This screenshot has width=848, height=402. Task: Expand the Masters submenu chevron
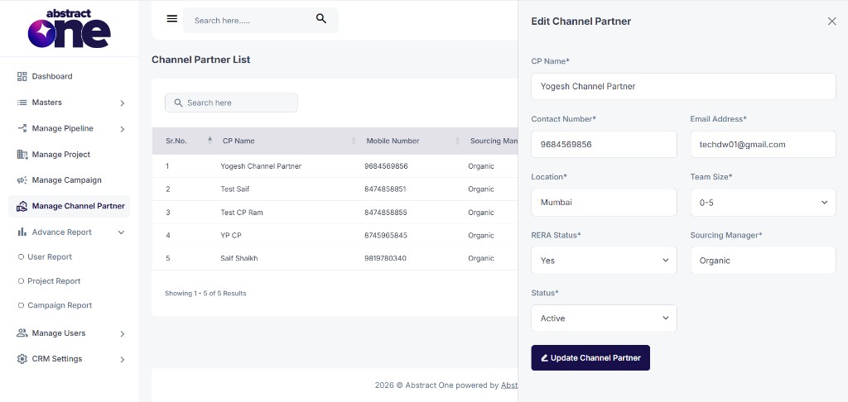tap(123, 103)
